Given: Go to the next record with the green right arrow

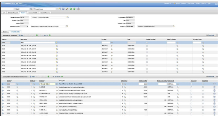Looking at the screenshot, I should point(74,9).
